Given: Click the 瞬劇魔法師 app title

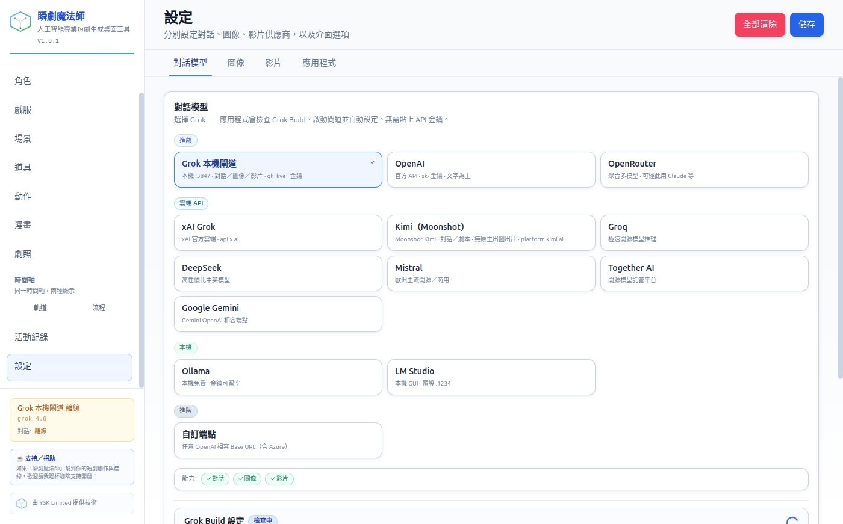Looking at the screenshot, I should click(61, 16).
